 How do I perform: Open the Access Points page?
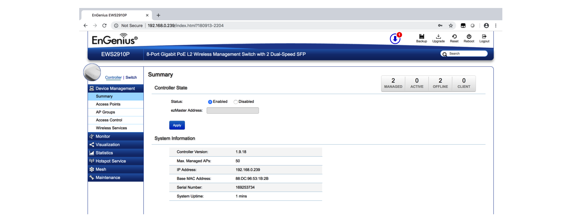pos(116,104)
